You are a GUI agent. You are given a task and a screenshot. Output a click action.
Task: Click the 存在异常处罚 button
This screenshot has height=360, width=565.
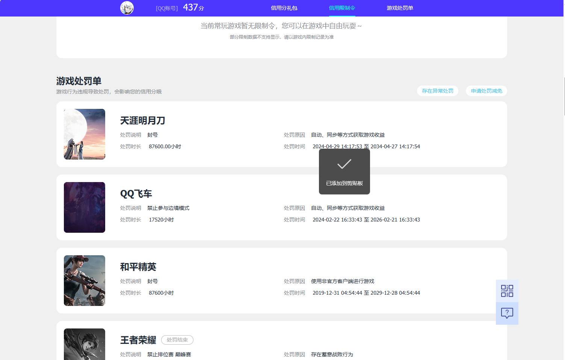pyautogui.click(x=437, y=91)
